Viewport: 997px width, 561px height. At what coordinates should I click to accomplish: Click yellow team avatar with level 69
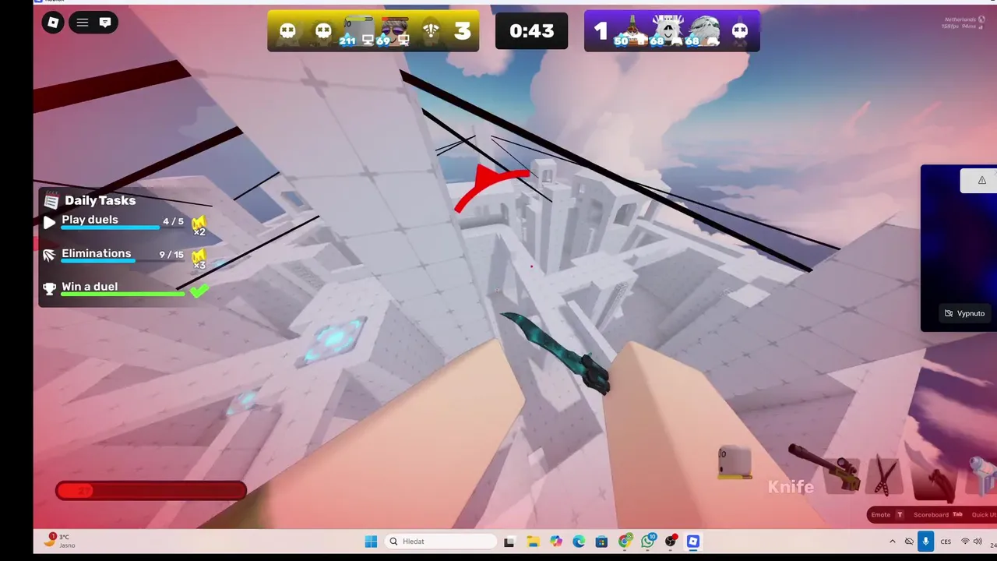[394, 31]
